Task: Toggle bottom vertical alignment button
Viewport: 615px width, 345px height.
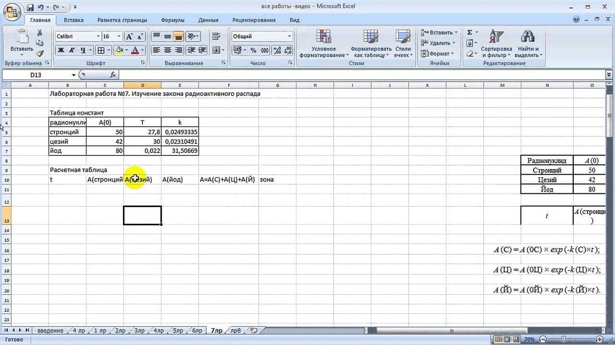Action: tap(178, 36)
